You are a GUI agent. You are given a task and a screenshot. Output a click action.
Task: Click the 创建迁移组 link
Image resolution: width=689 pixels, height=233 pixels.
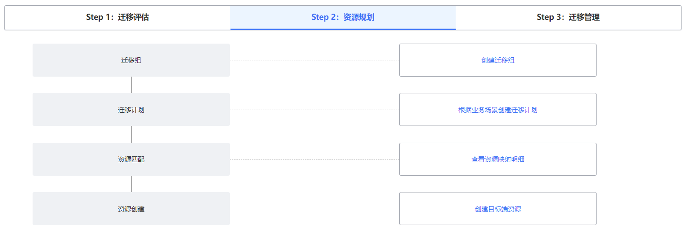[x=498, y=60]
